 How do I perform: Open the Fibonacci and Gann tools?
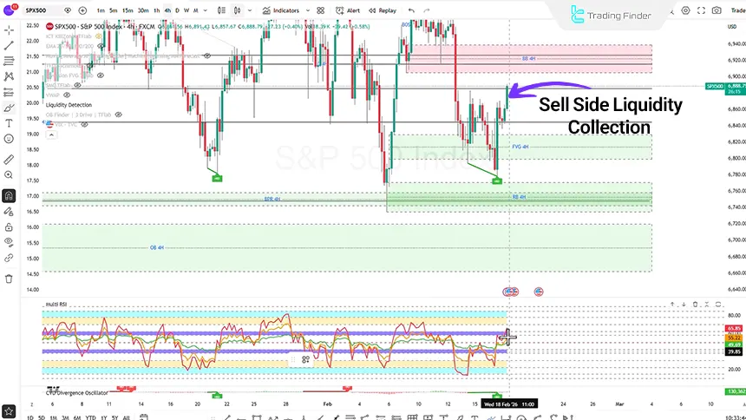point(9,61)
